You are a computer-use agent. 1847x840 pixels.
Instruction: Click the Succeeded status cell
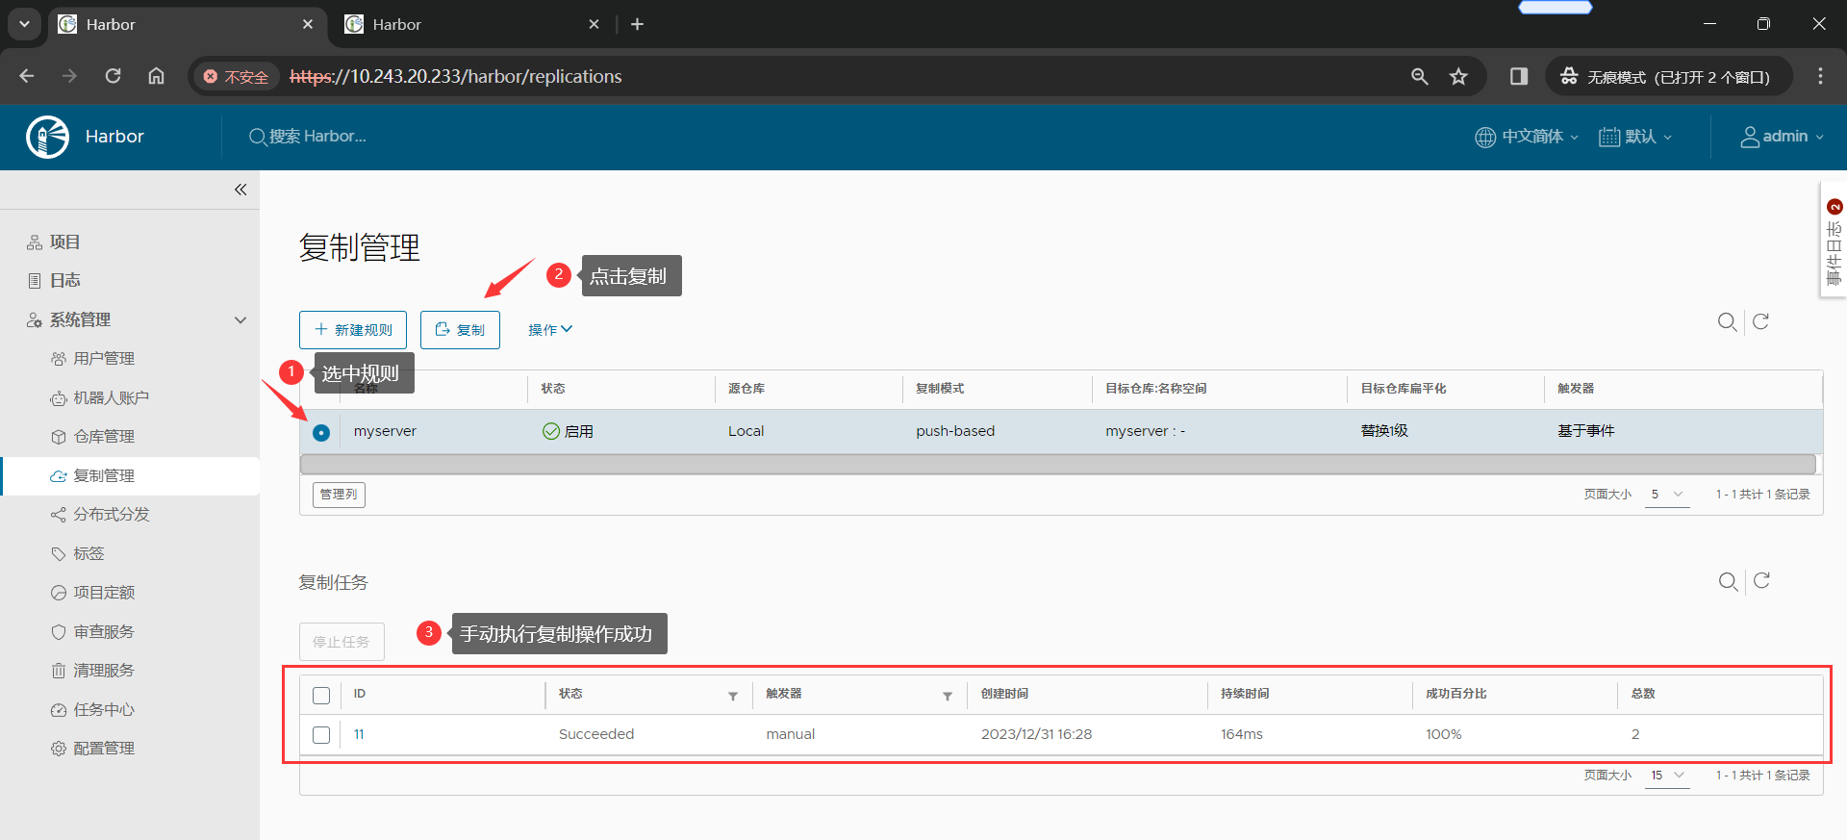pyautogui.click(x=596, y=734)
